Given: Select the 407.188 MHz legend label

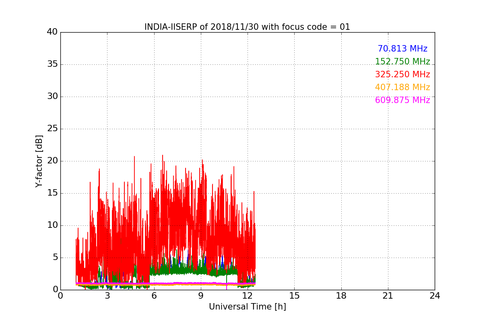Looking at the screenshot, I should tap(402, 87).
